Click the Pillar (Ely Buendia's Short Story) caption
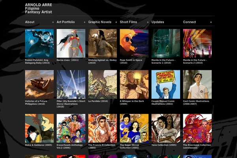This screenshot has height=158, width=237. 71,104
